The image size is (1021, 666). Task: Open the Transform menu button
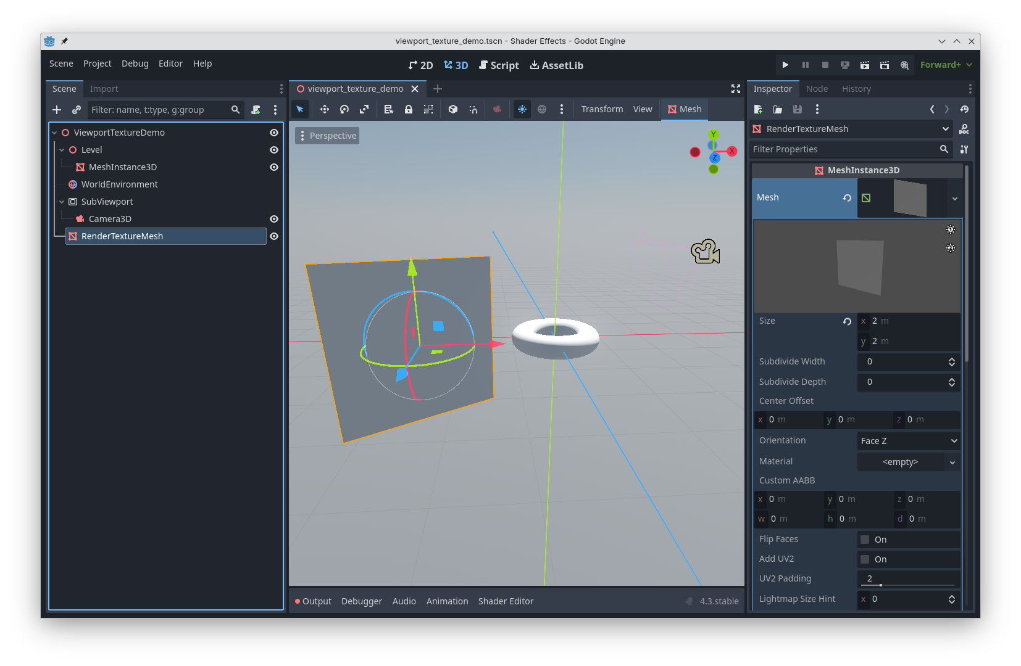coord(602,109)
